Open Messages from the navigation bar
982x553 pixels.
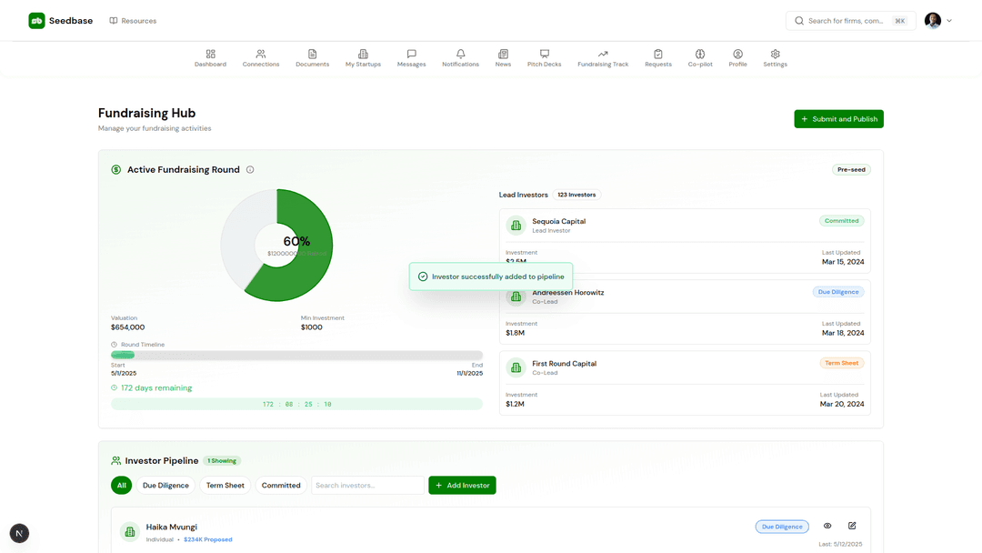411,55
